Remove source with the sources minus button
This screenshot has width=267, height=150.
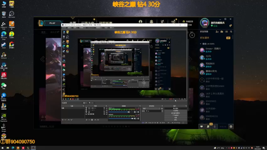tap(89, 120)
